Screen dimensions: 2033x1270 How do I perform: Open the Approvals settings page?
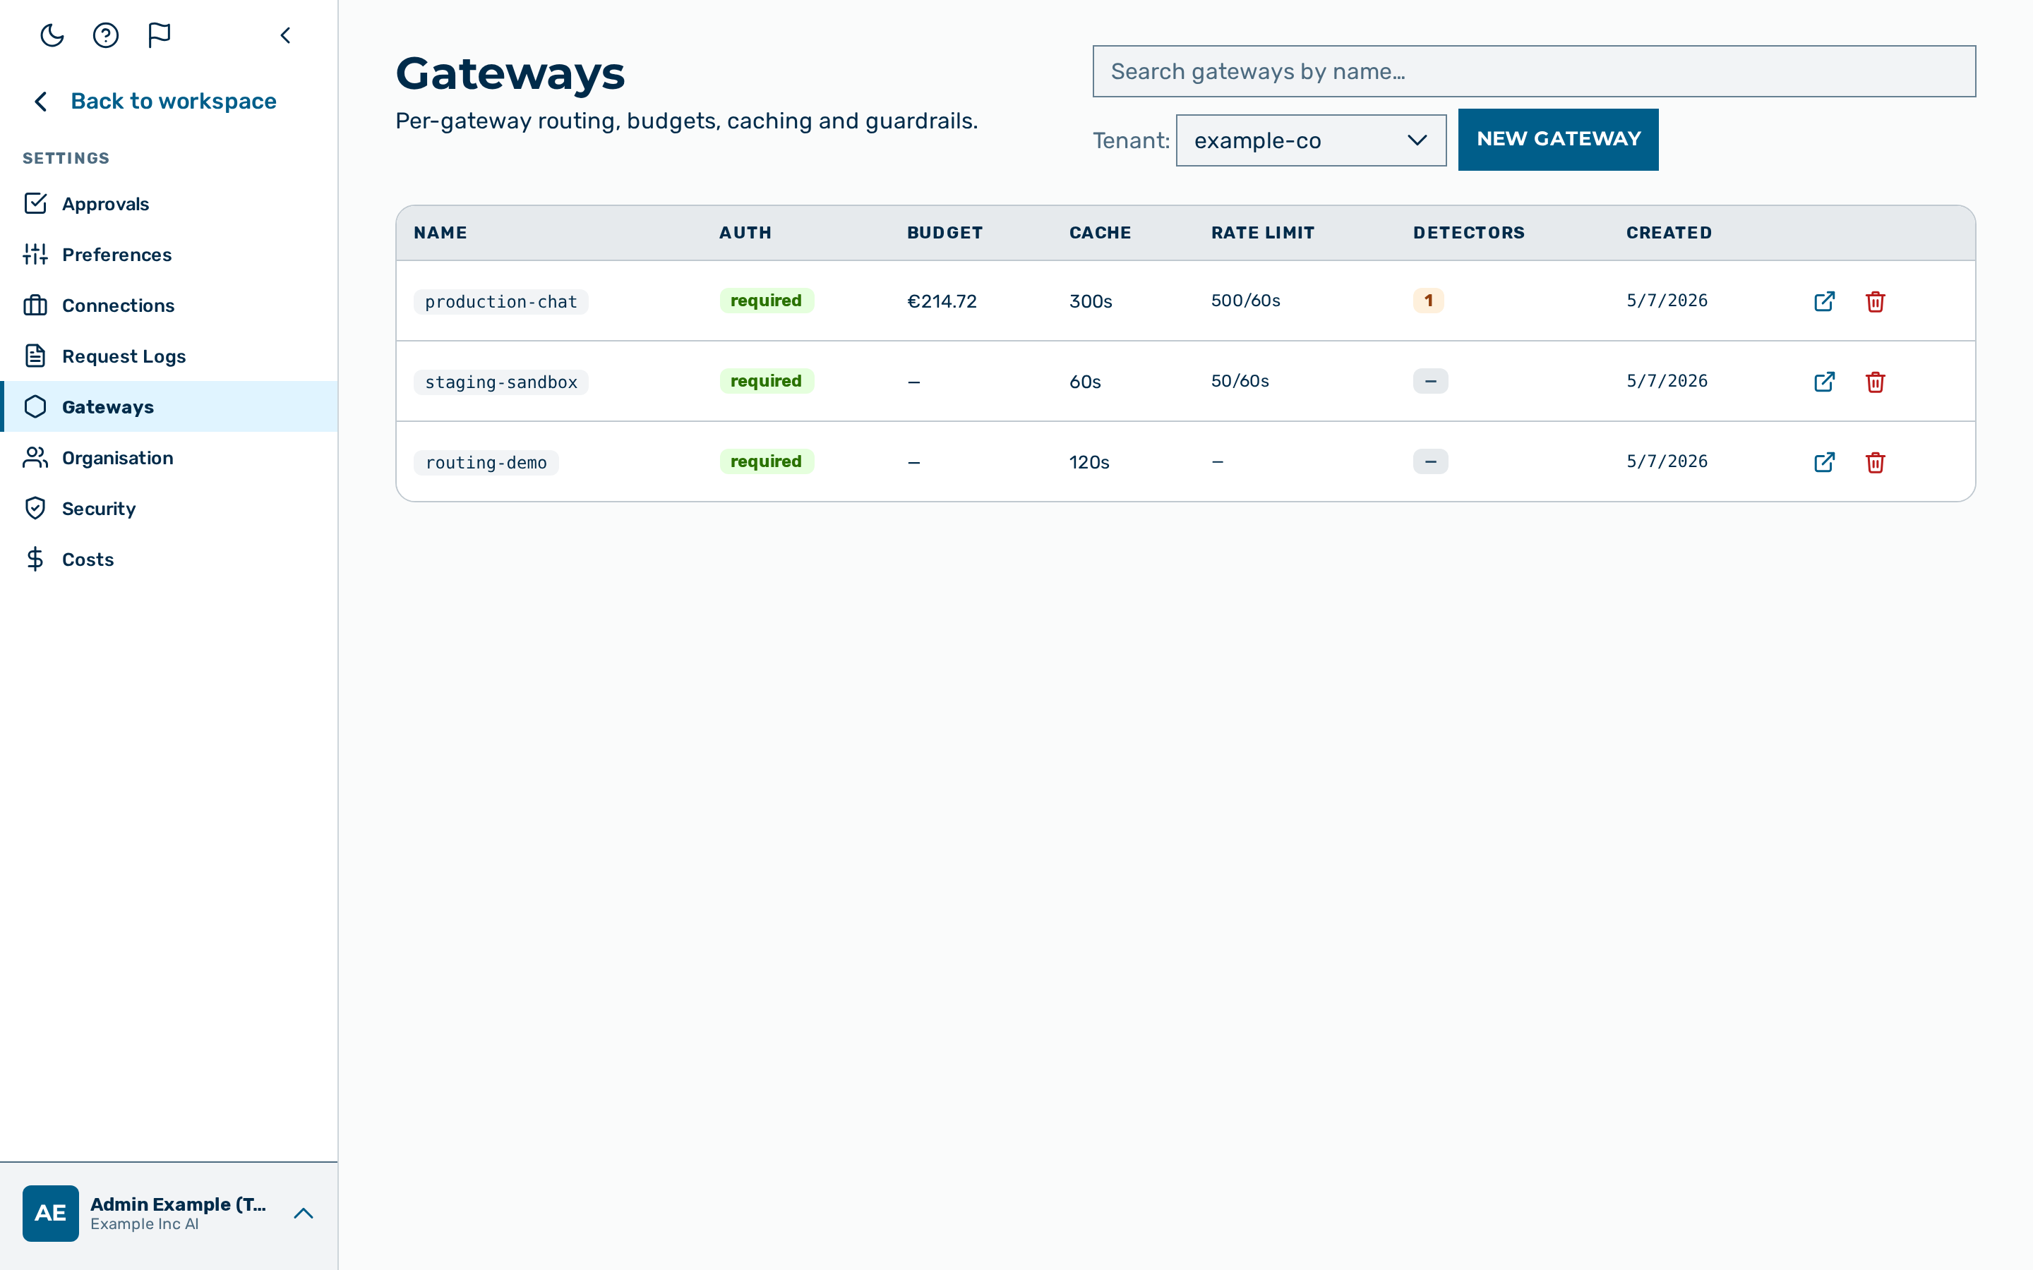(x=169, y=203)
